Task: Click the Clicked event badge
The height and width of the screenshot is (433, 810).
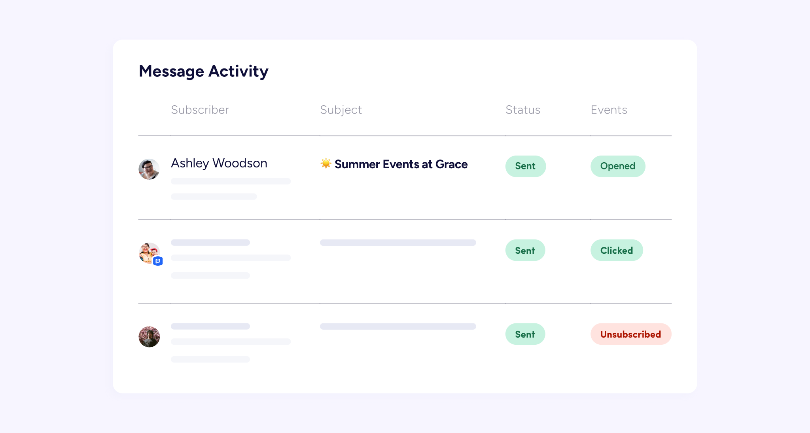Action: point(616,251)
